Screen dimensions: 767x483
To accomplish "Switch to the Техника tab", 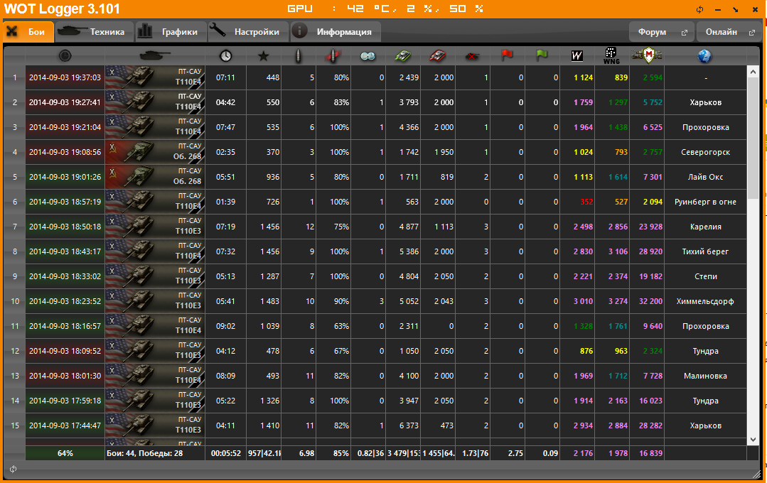I will 94,32.
